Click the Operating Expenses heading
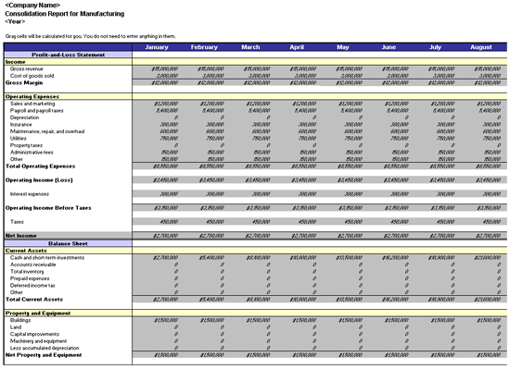The image size is (510, 369). tap(32, 96)
